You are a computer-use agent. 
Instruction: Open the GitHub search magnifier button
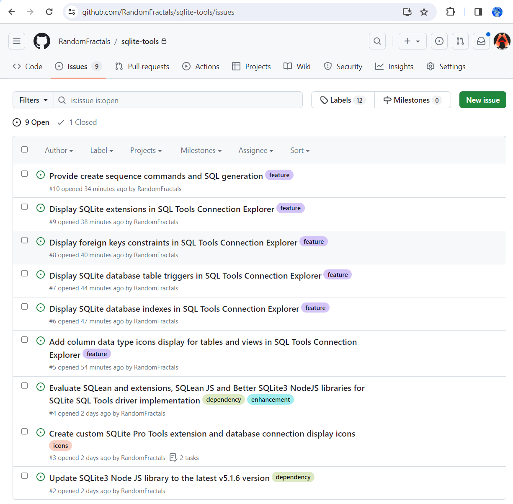377,41
